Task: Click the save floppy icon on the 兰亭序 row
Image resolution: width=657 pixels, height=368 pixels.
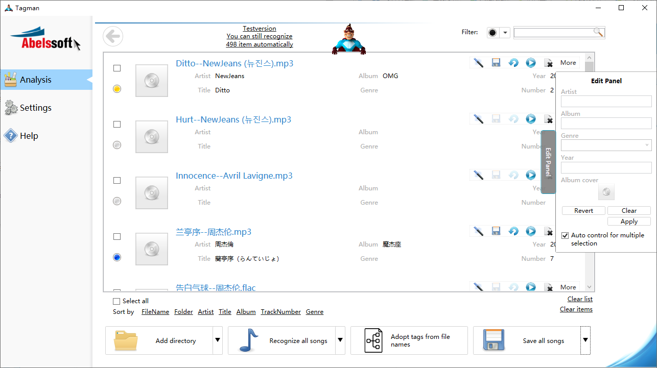Action: tap(496, 231)
